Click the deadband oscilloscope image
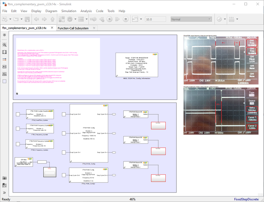264x202 pixels. pos(221,111)
